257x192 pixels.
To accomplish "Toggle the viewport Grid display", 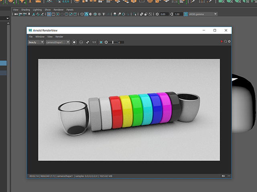I will click(49, 14).
